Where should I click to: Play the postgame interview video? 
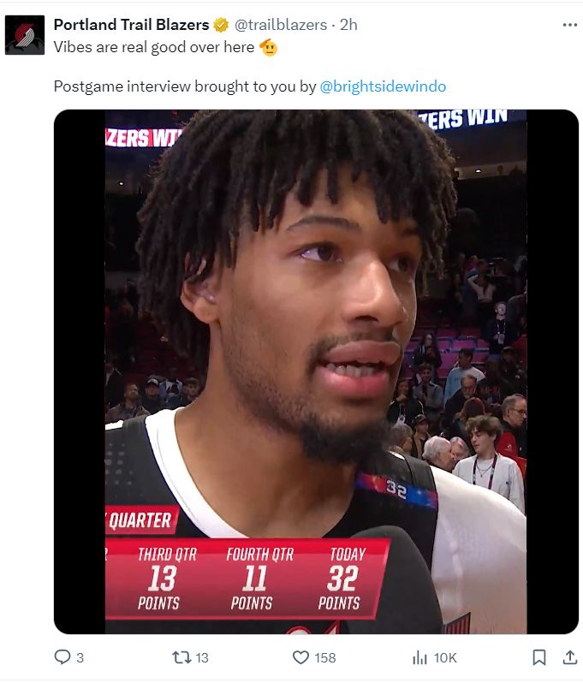316,371
